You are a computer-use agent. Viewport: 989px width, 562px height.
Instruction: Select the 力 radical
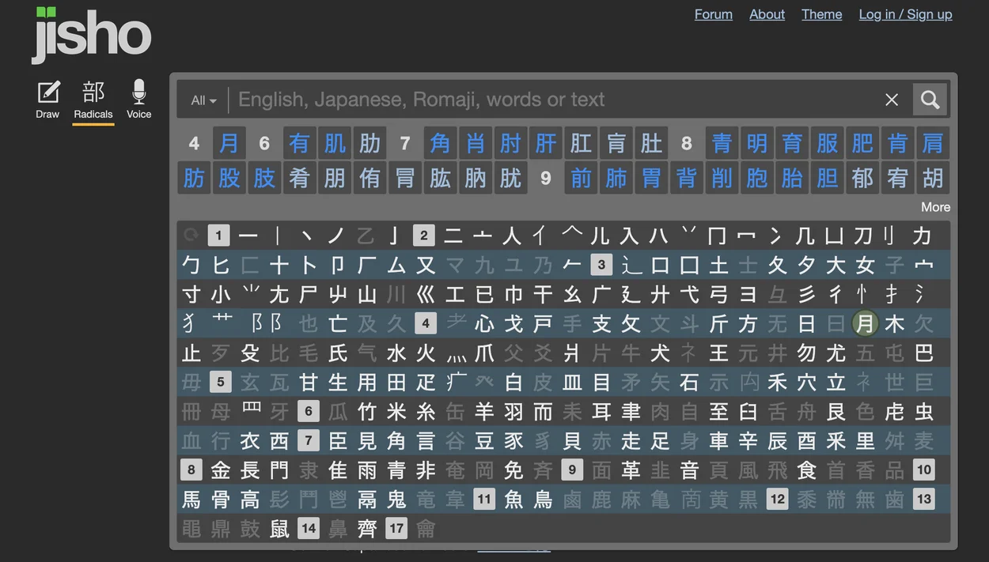click(923, 235)
